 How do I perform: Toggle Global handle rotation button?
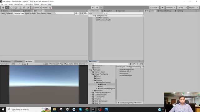coord(44,7)
